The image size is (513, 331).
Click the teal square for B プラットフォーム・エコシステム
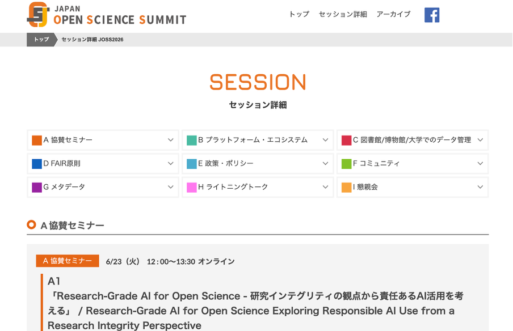click(191, 140)
